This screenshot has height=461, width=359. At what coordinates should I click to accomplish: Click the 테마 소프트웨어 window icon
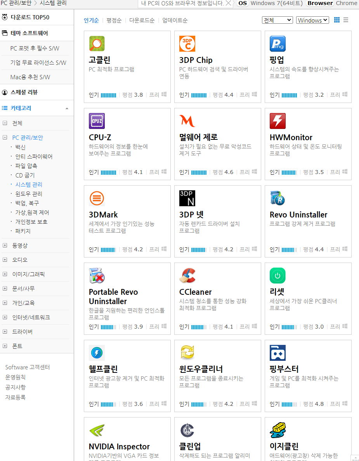pos(5,33)
